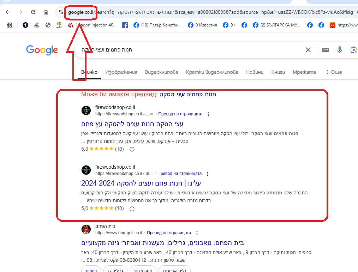Open the БЪЛГАРСКА МУ... Facebook bookmark

tap(276, 25)
